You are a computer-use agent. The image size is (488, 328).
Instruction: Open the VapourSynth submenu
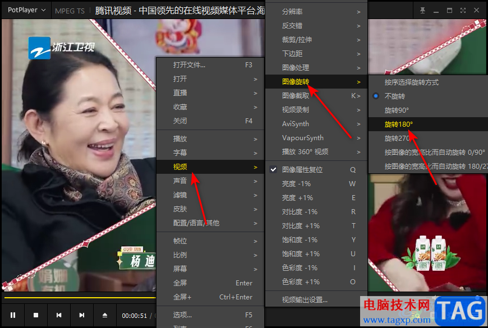click(316, 137)
